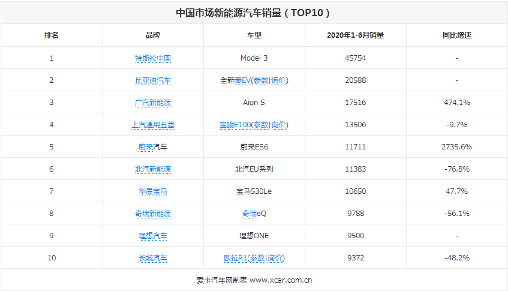Screen dimensions: 508x291
Task: Open the 奇瑞新能源 brand link
Action: point(153,214)
